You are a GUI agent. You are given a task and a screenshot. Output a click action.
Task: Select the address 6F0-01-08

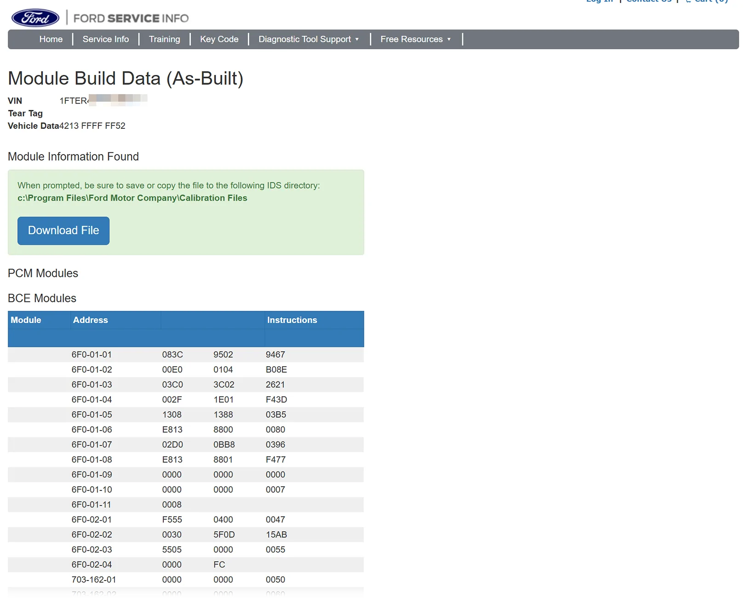pos(92,460)
